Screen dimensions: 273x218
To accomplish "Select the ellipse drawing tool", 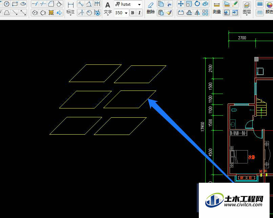I will 23,4.
